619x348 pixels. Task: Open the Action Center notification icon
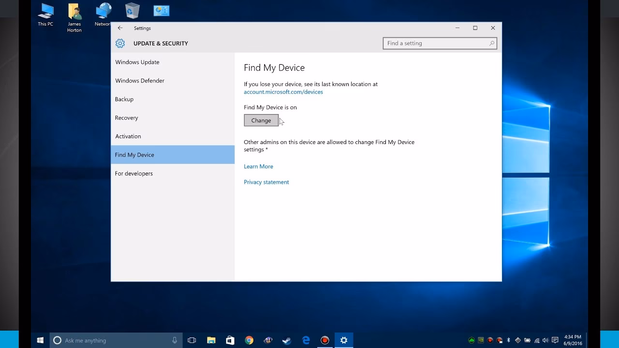555,340
